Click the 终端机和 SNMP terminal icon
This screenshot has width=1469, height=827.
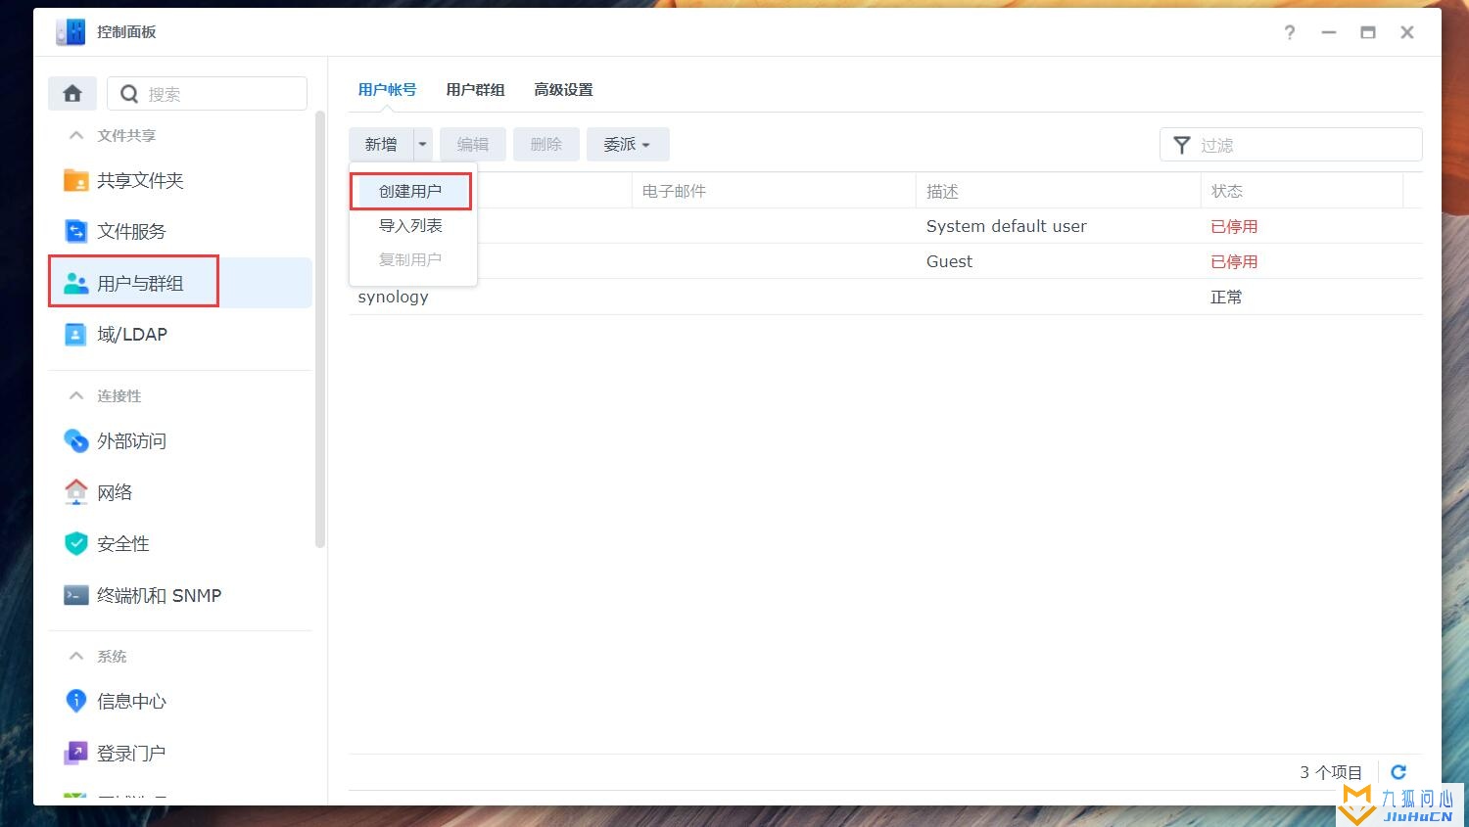pos(75,595)
